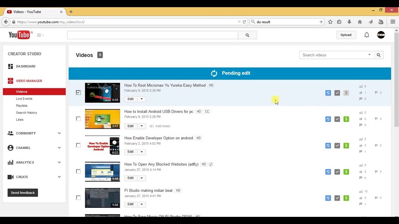Expand the Community section

click(x=59, y=133)
